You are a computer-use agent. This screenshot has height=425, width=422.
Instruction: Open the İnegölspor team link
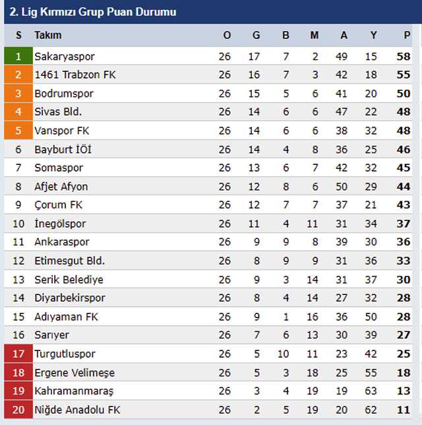[60, 224]
